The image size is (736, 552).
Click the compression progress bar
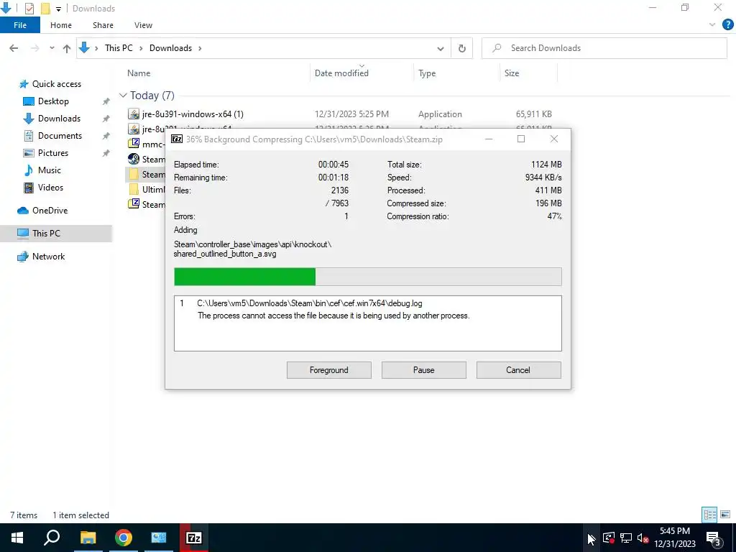tap(367, 277)
